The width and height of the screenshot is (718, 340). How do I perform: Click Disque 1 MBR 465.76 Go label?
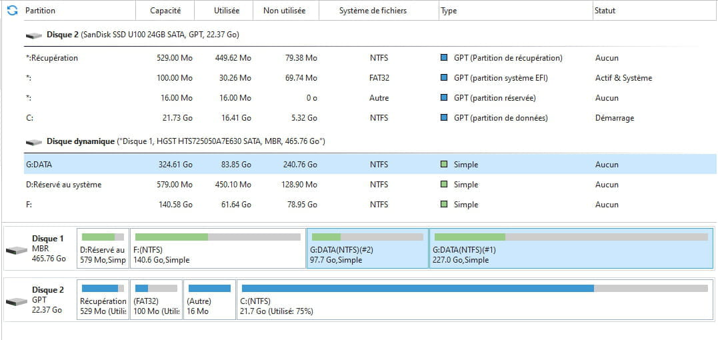click(49, 249)
